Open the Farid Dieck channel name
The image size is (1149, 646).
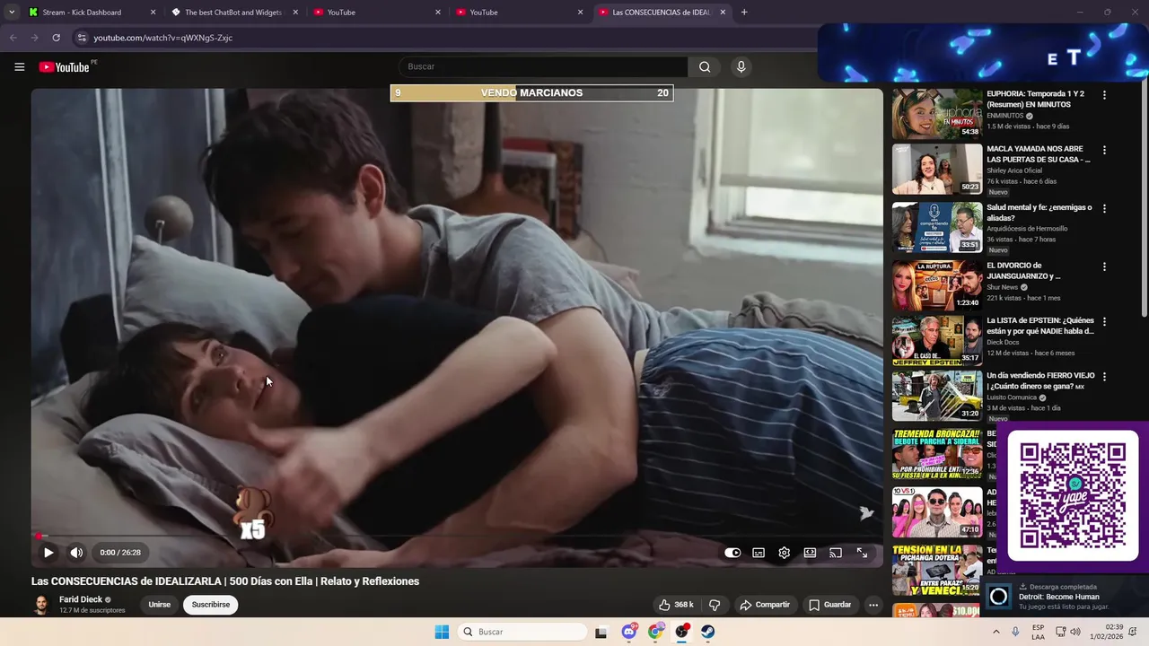tap(81, 599)
